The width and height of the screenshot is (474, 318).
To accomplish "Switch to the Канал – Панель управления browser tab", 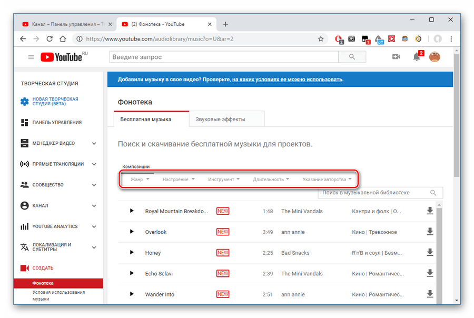I will click(63, 24).
